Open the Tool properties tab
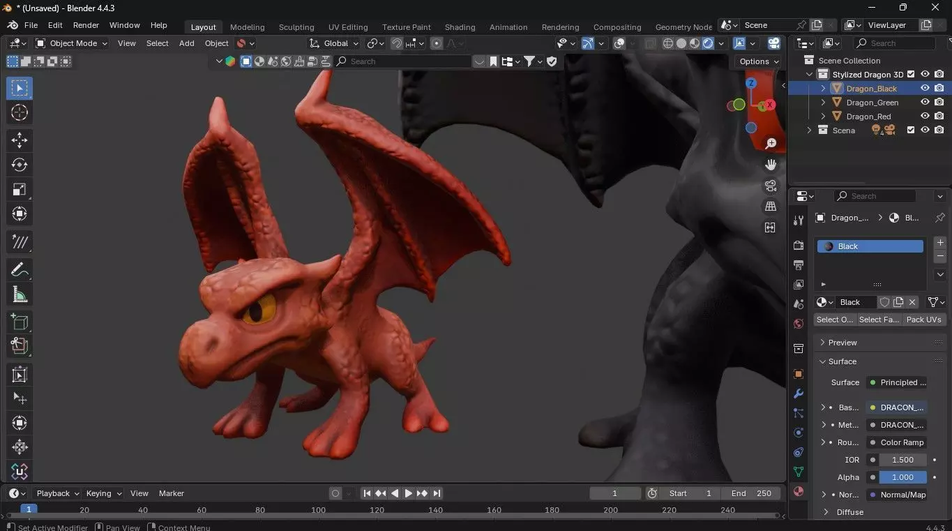952x531 pixels. pyautogui.click(x=799, y=220)
